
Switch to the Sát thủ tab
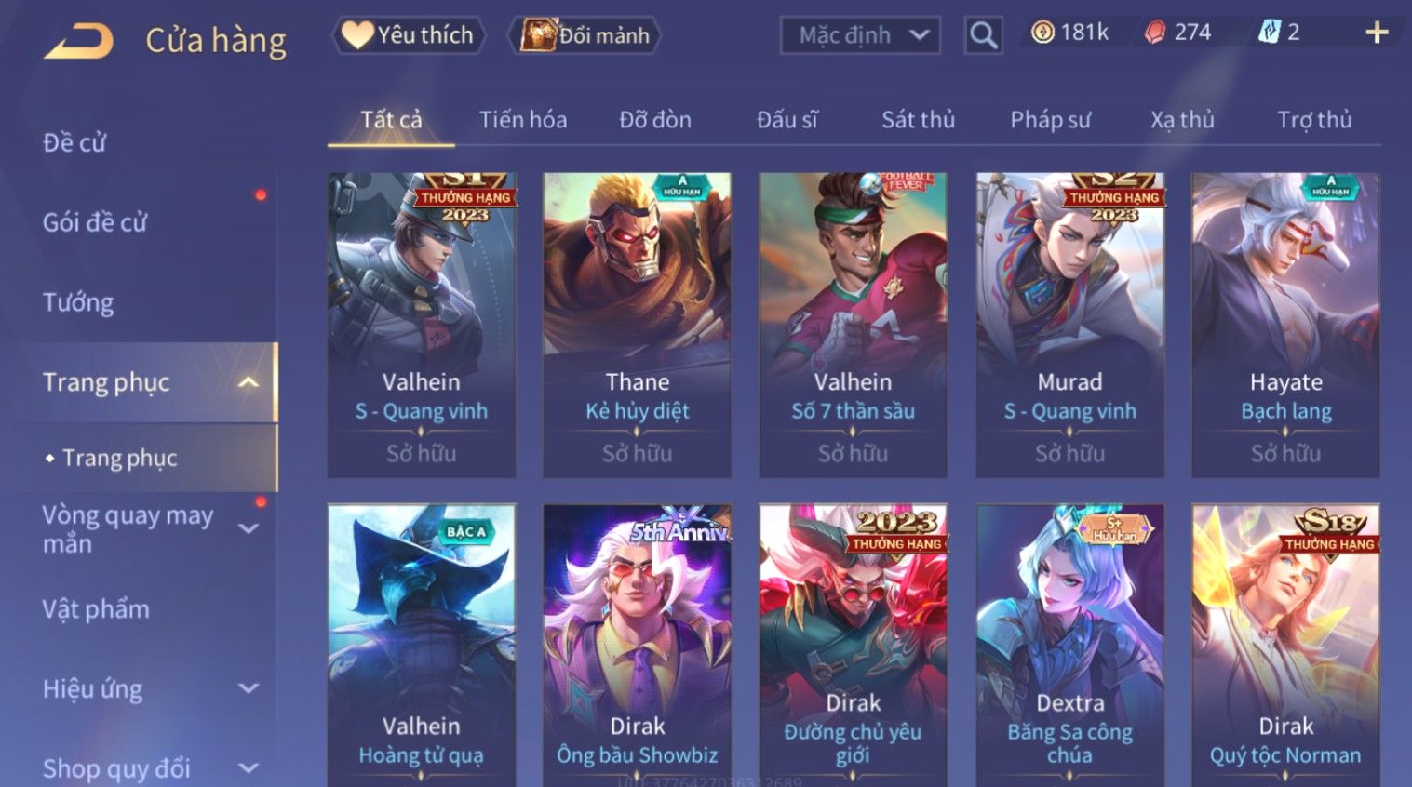918,120
